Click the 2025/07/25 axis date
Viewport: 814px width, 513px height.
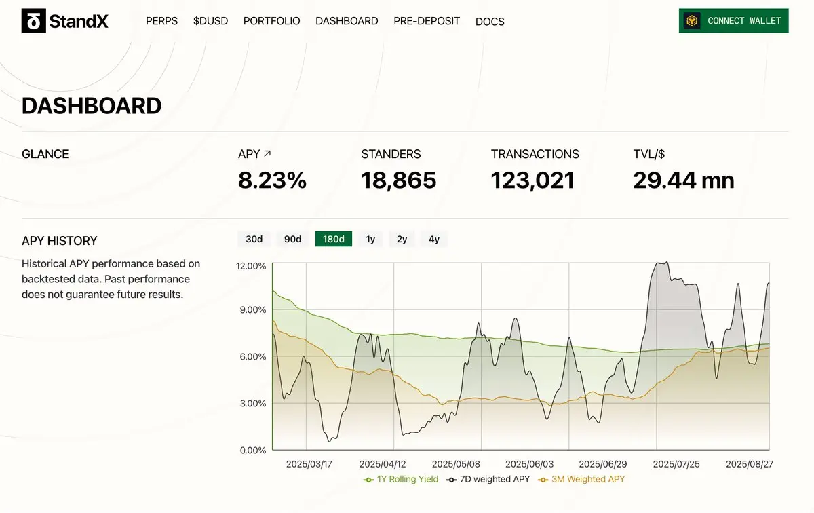pos(676,465)
